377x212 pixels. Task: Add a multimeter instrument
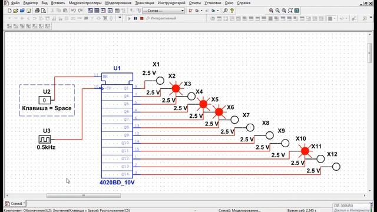213,18
